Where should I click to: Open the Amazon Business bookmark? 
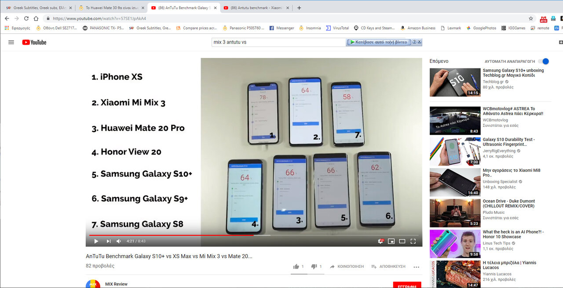pyautogui.click(x=418, y=28)
